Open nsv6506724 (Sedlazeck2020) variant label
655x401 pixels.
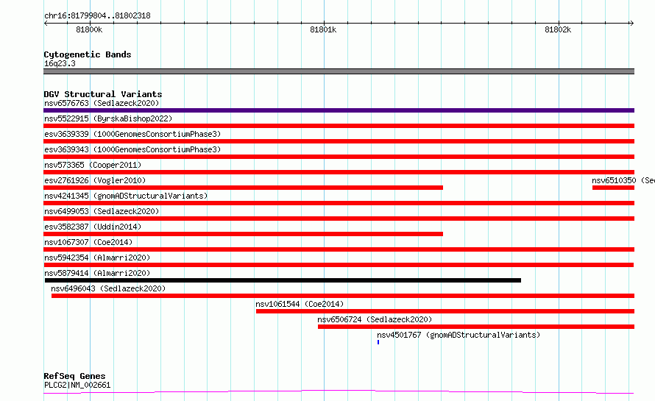[375, 319]
